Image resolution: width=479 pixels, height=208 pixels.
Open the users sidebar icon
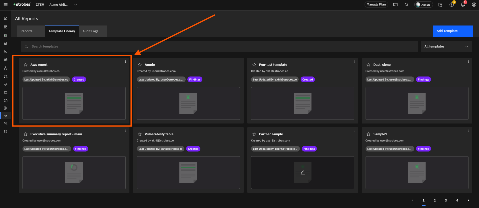(5, 123)
